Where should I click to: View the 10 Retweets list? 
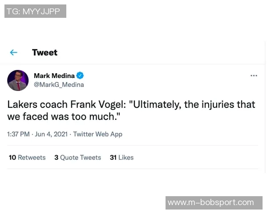[x=27, y=157]
